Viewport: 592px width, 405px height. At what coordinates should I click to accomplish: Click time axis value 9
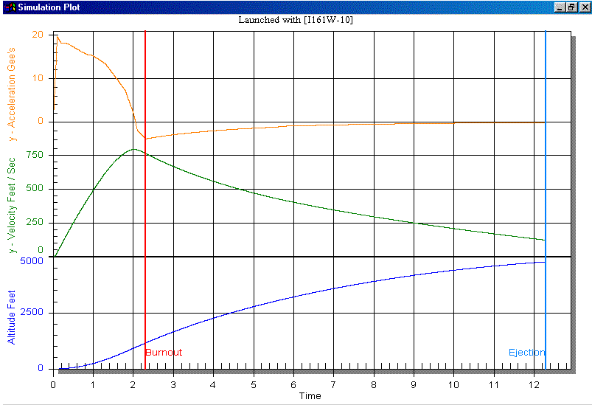click(x=414, y=385)
